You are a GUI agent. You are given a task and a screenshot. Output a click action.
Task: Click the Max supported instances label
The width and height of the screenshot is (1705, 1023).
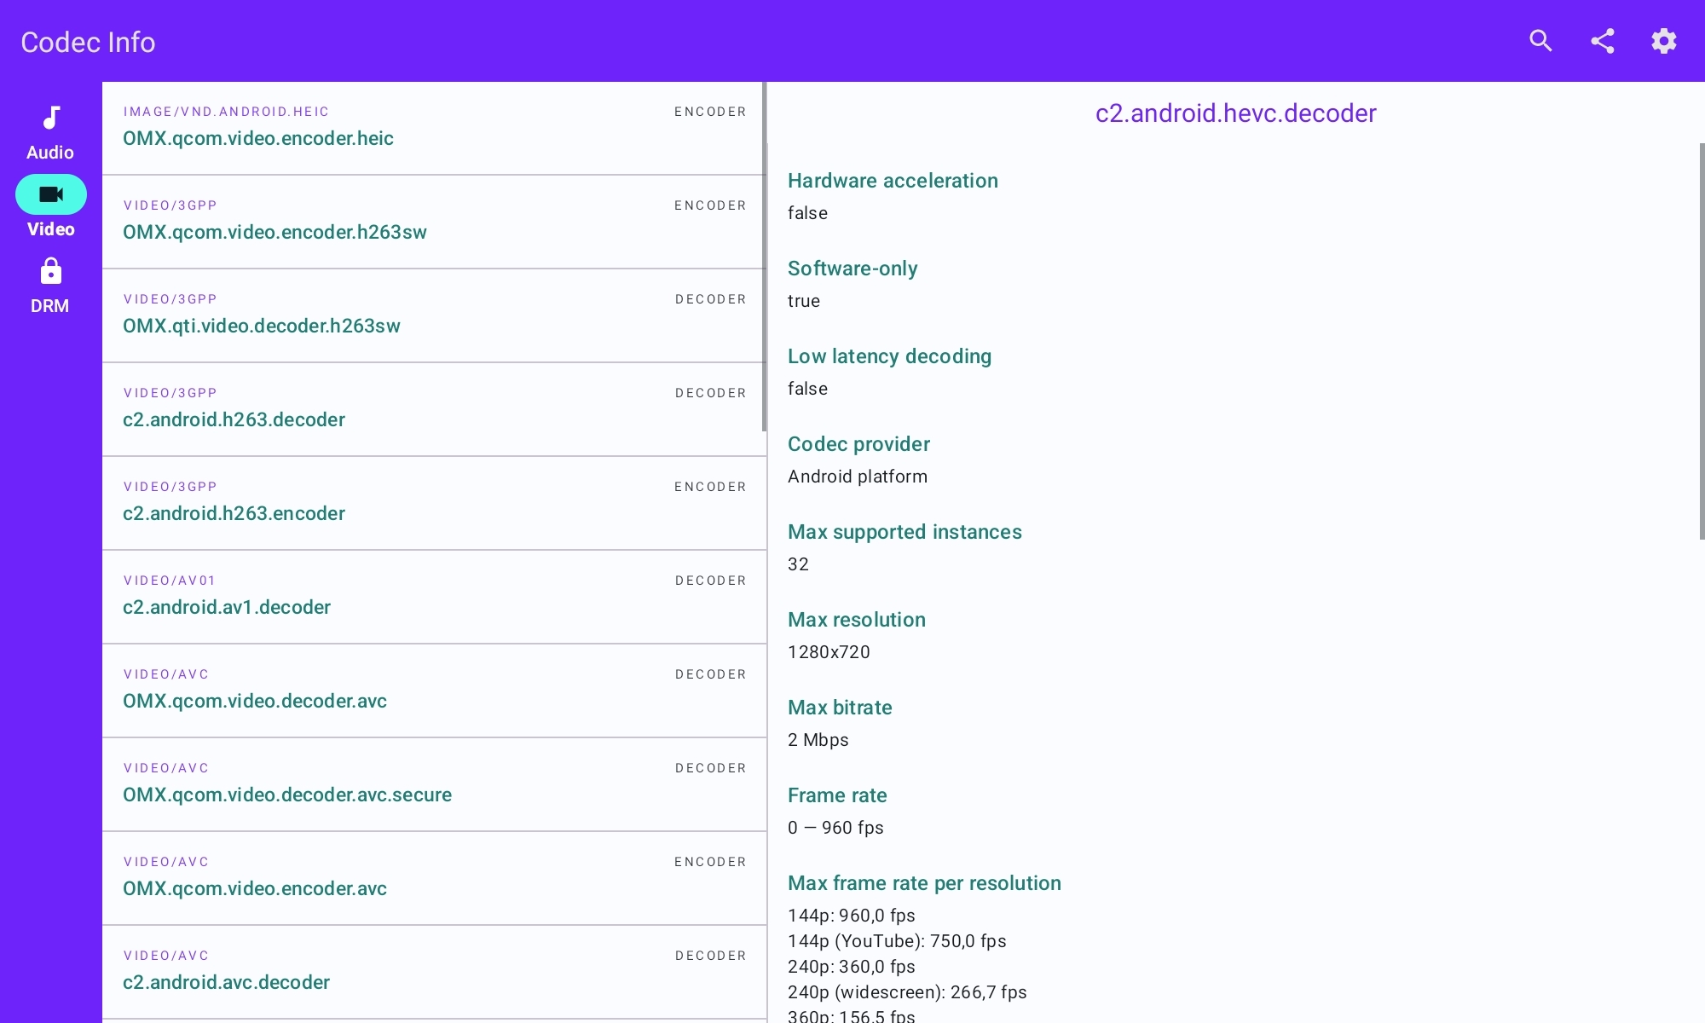pos(905,532)
